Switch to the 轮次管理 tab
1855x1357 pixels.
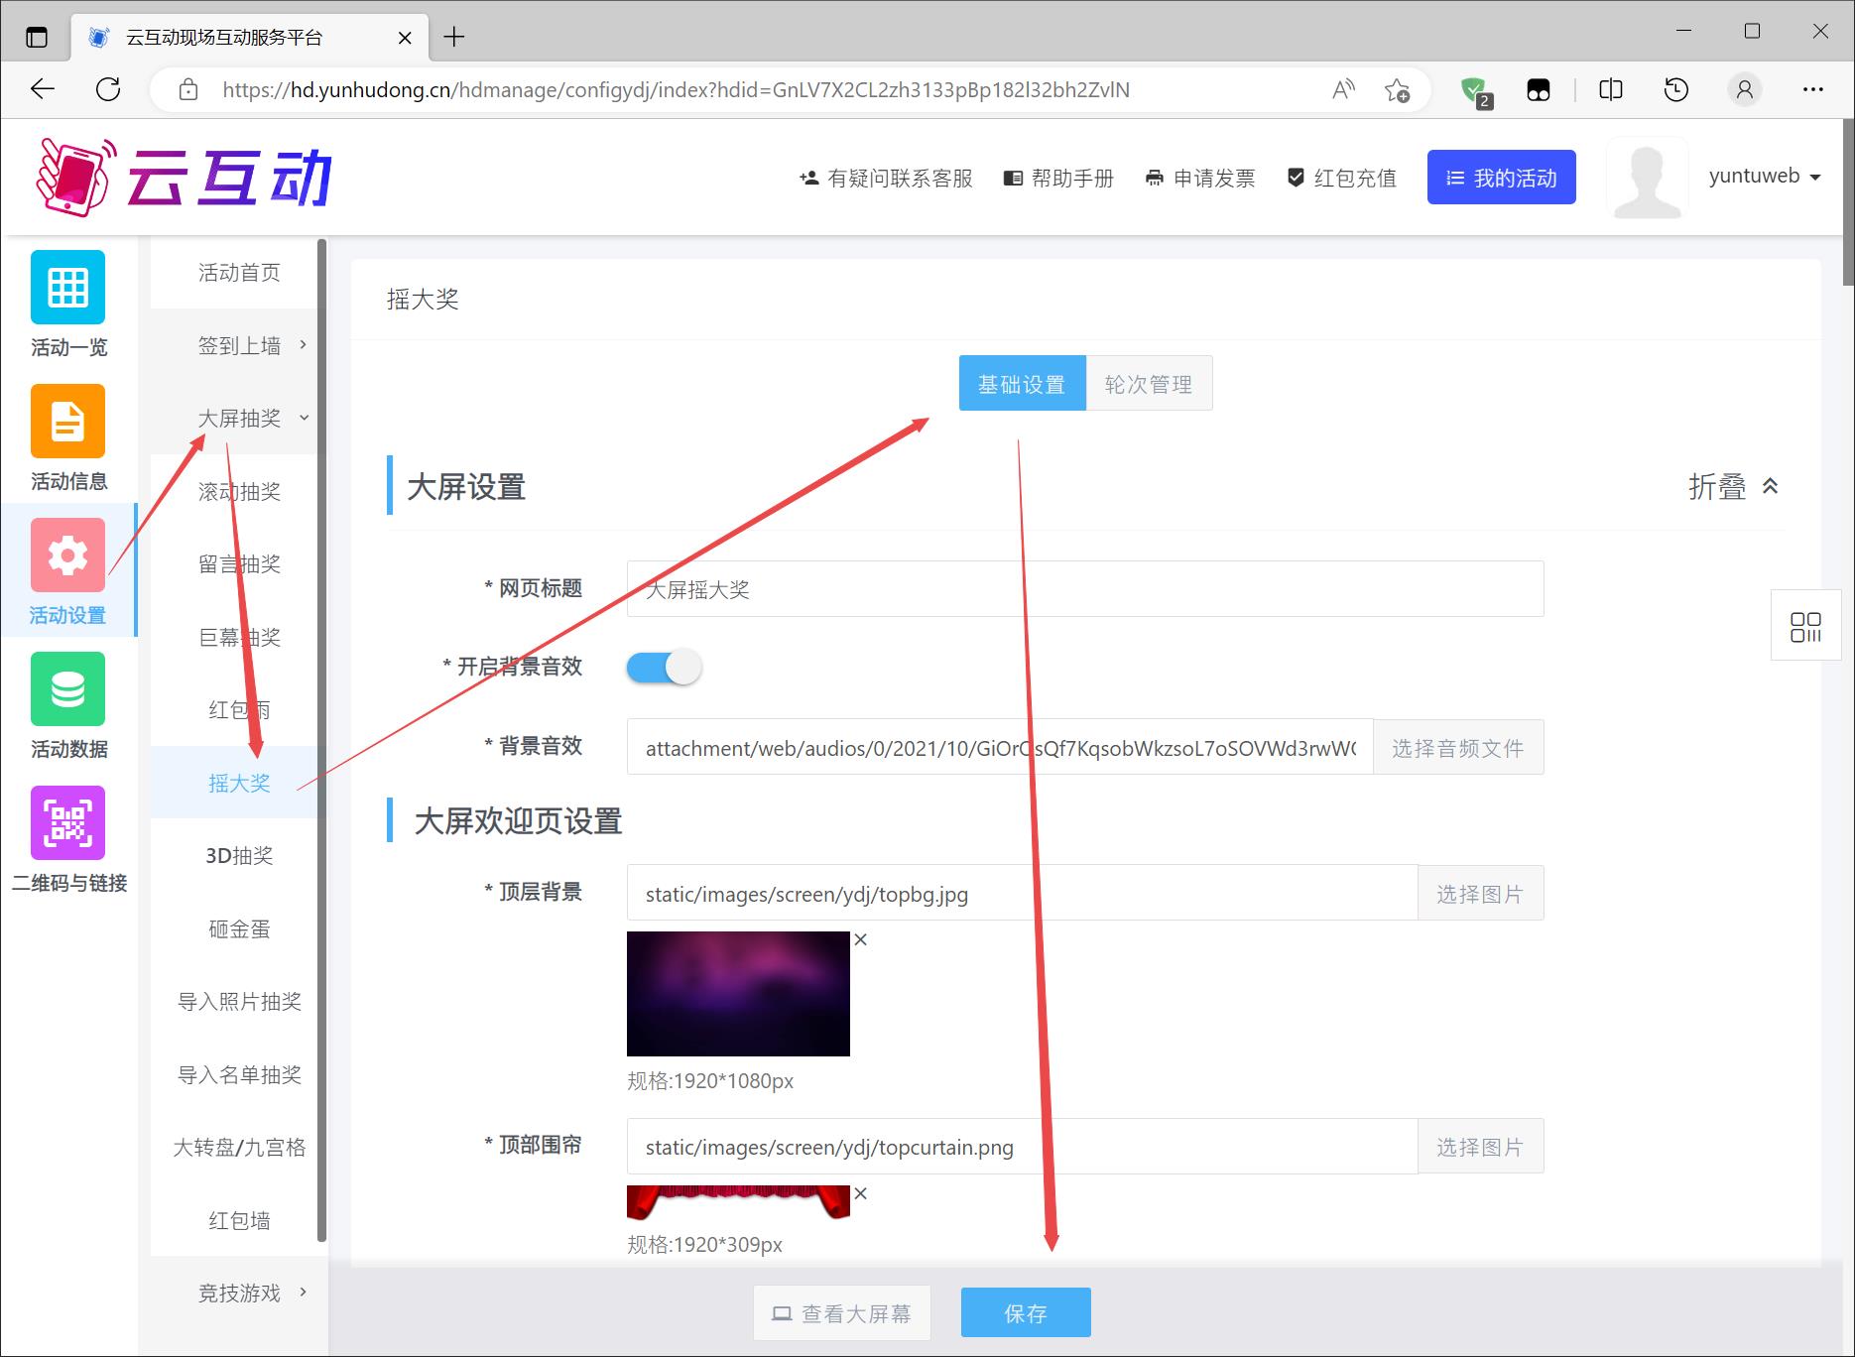(1148, 384)
